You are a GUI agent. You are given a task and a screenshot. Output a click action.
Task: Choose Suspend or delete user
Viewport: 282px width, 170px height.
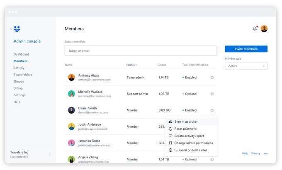click(x=191, y=150)
